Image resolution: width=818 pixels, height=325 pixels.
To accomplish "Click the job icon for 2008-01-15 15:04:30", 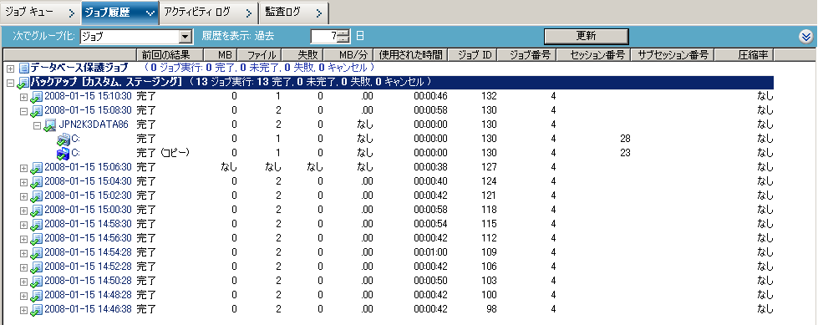I will pyautogui.click(x=37, y=182).
